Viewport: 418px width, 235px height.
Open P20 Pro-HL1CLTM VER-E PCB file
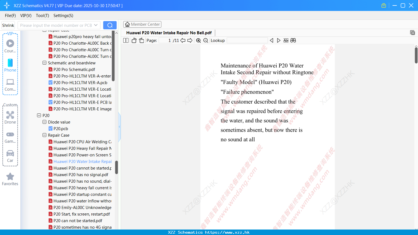[x=80, y=102]
